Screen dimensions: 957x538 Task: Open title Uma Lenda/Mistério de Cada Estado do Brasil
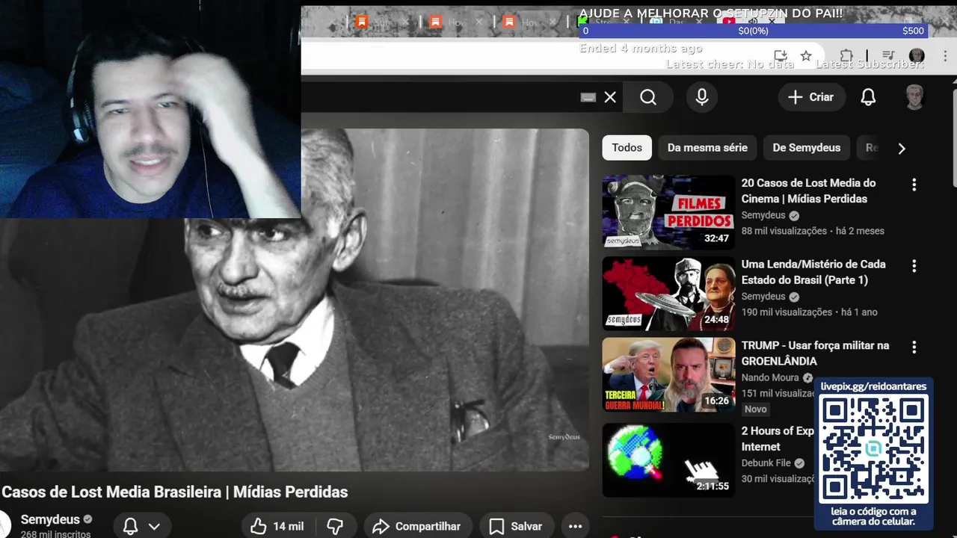(813, 272)
